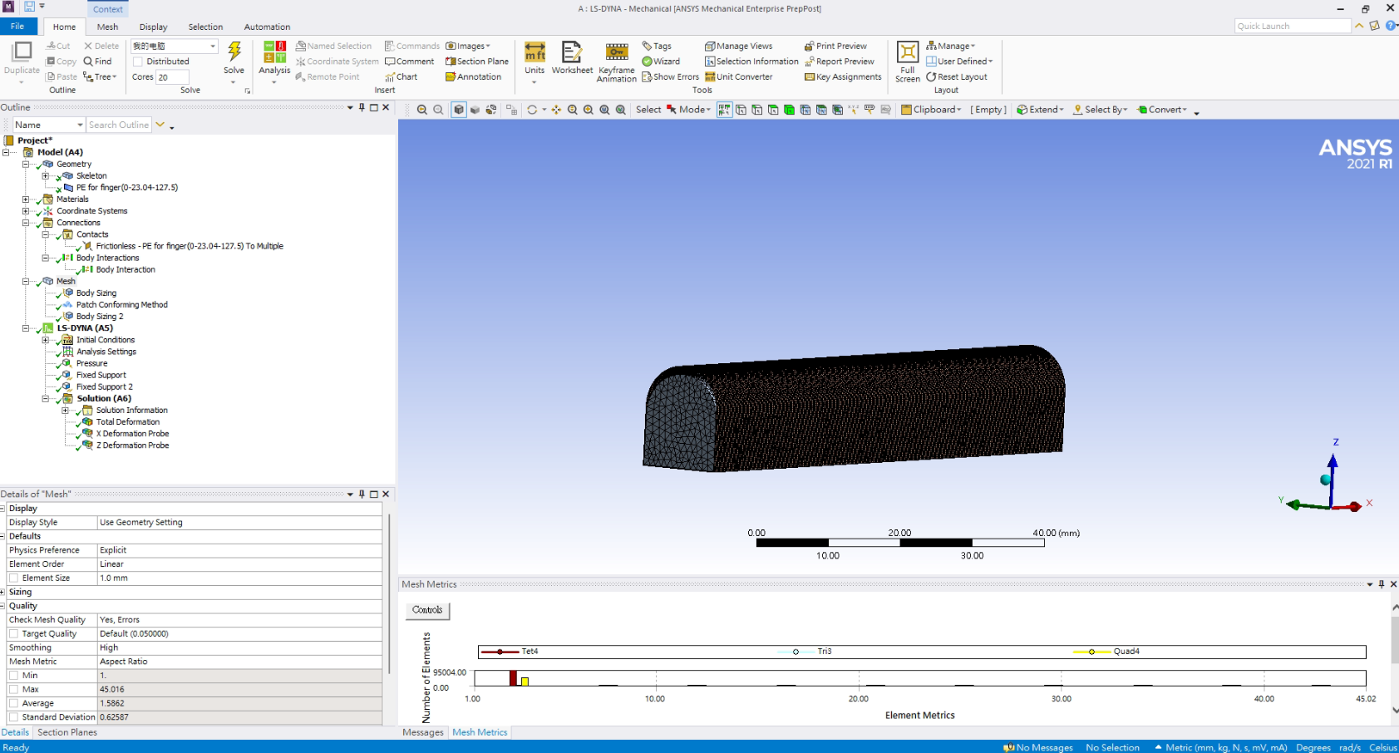Expand the Materials tree node

[x=26, y=199]
